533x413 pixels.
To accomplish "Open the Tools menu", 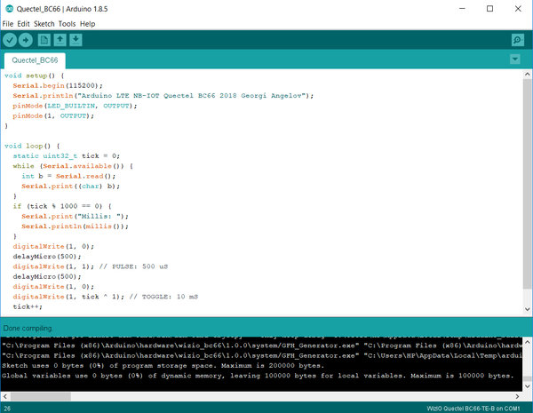I will [x=67, y=24].
